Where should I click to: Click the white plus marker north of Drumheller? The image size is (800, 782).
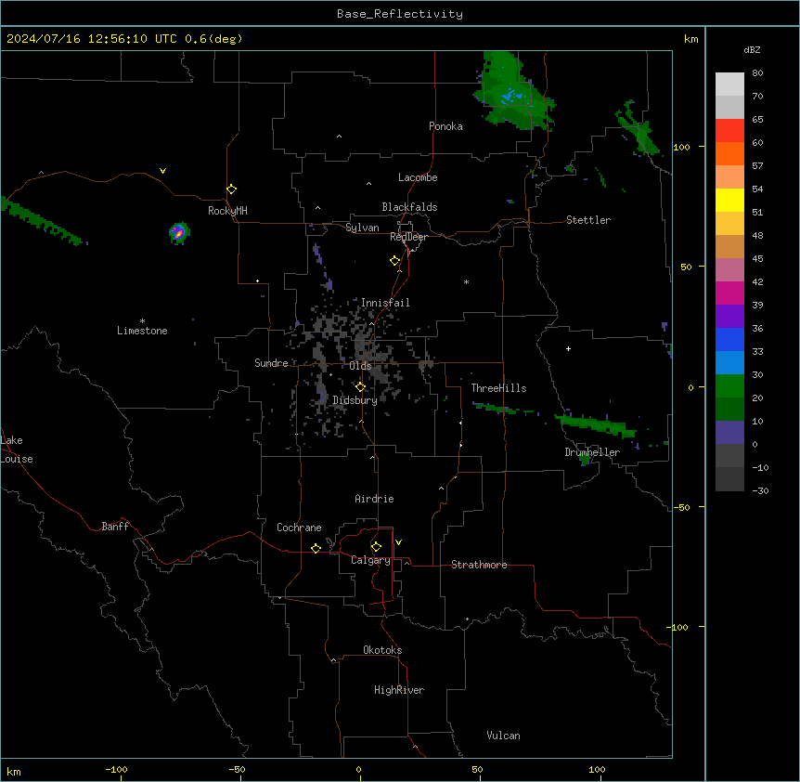568,348
